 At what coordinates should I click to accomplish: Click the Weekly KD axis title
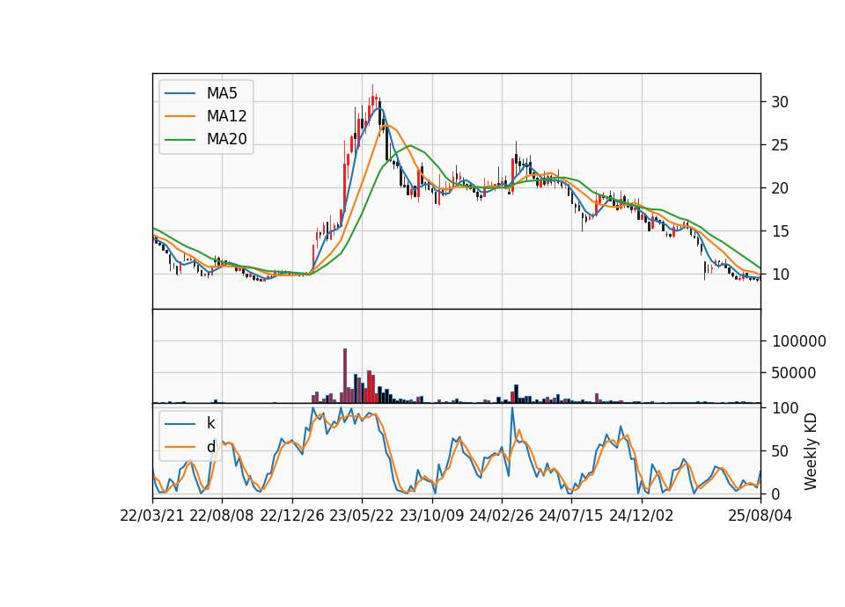coord(811,451)
